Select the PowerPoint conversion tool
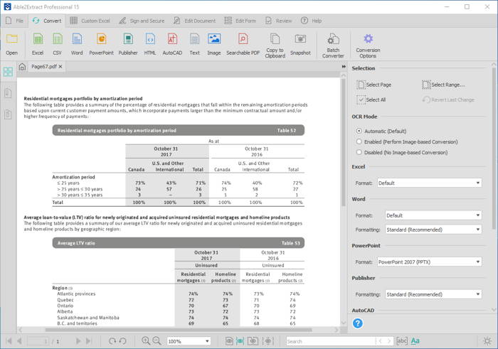Viewport: 498px width, 349px height. 101,43
